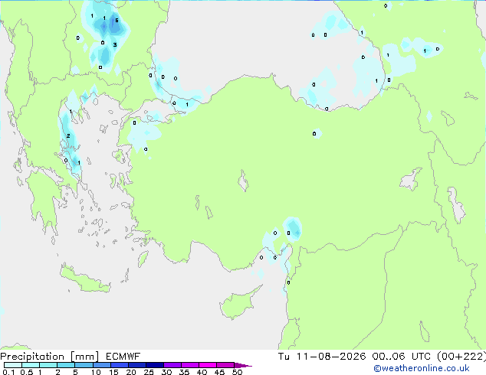Click the large lake in central Turkey
Image resolution: width=486 pixels, height=375 pixels.
[x=243, y=181]
